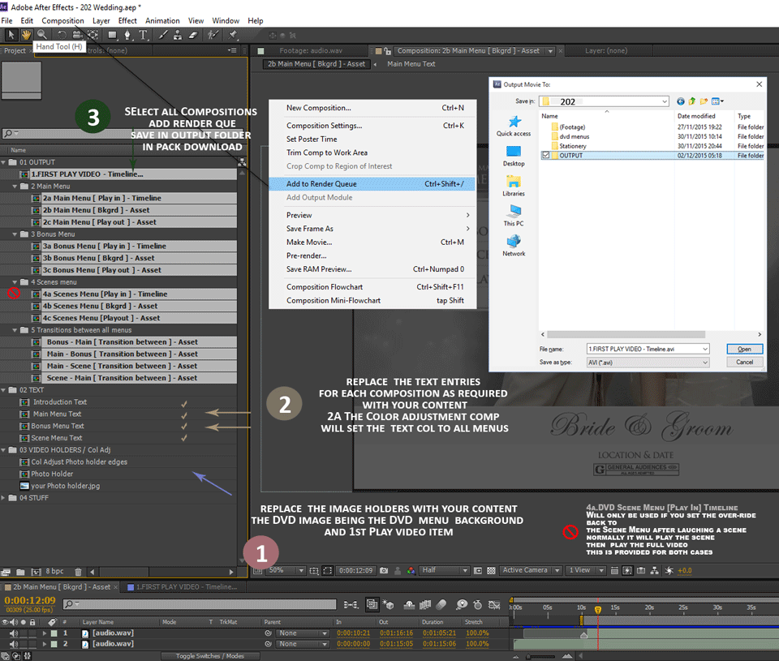Open the Composition menu in menu bar

click(x=62, y=20)
